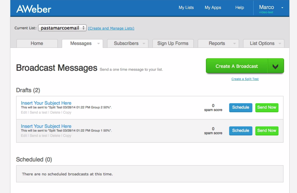Send a test of the Group 2 draft

pos(38,112)
